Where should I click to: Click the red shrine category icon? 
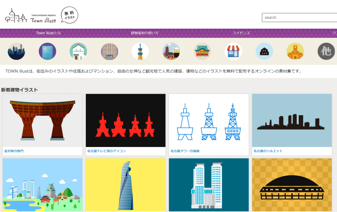202,51
